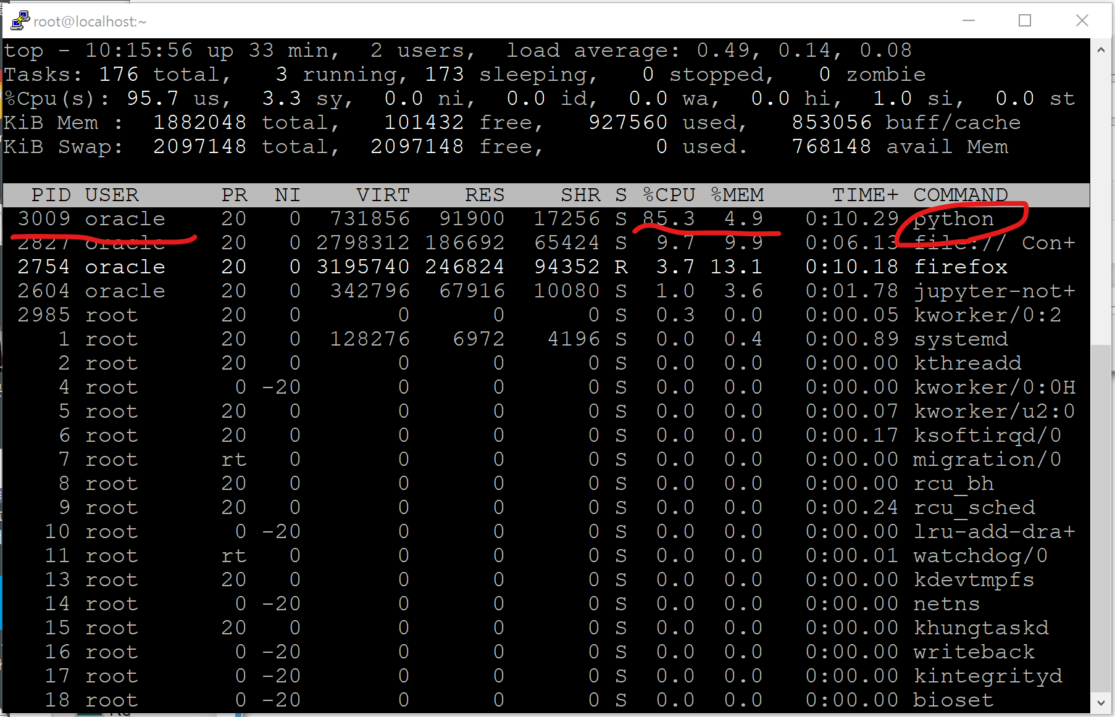Click the %CPU column header
Screen dimensions: 1115x717
(669, 195)
